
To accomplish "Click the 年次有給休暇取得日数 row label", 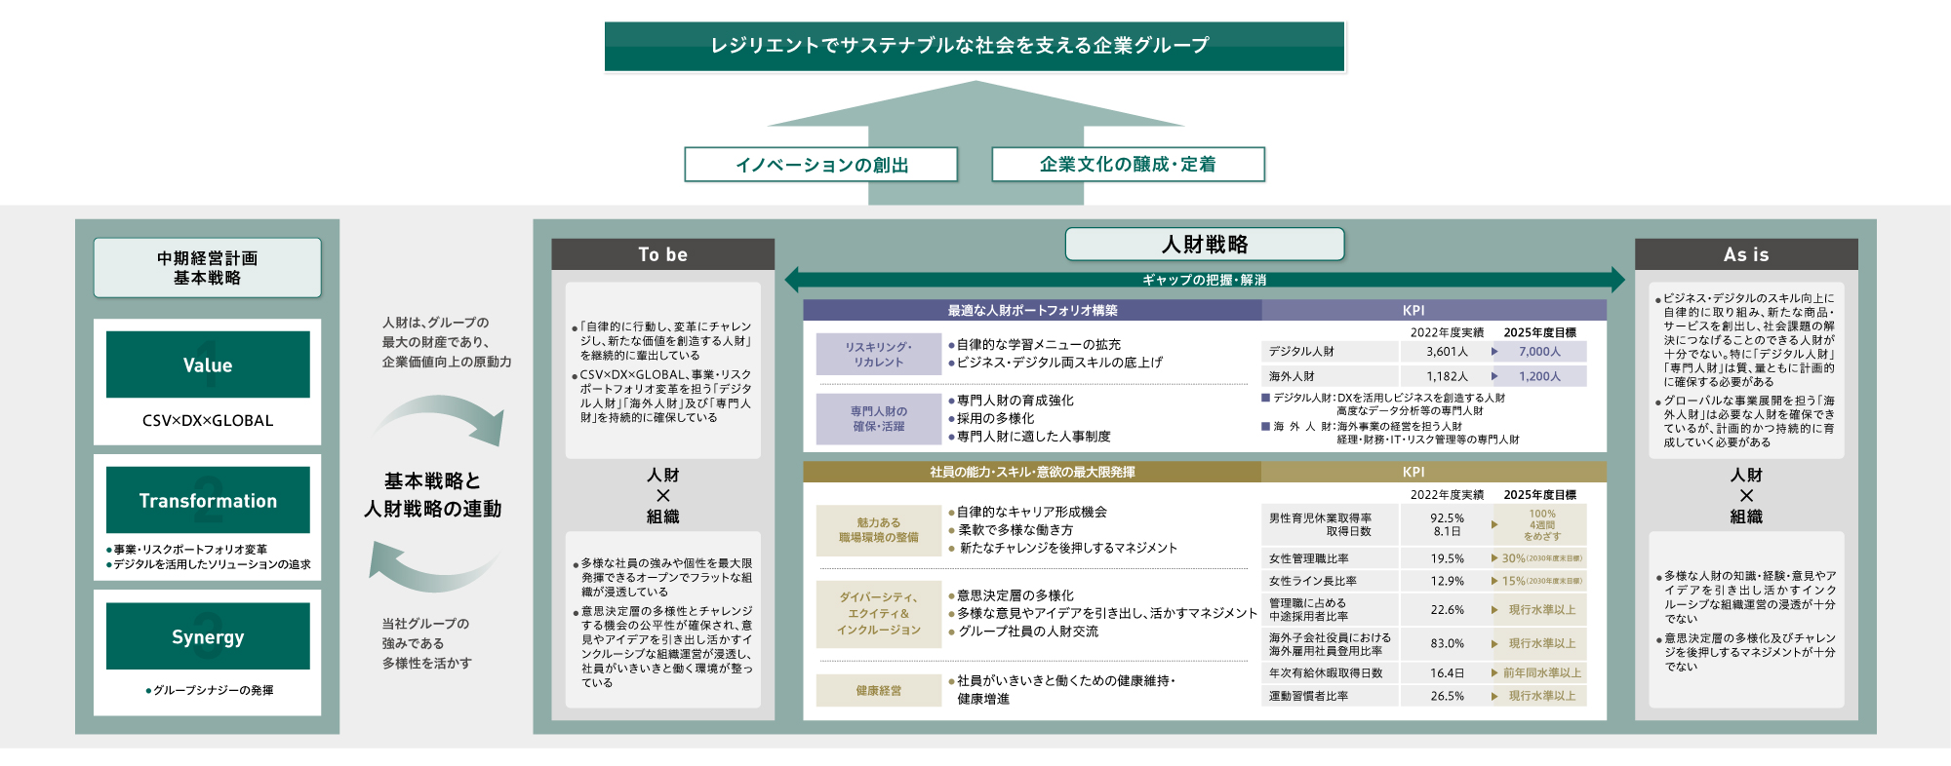I will 1326,673.
